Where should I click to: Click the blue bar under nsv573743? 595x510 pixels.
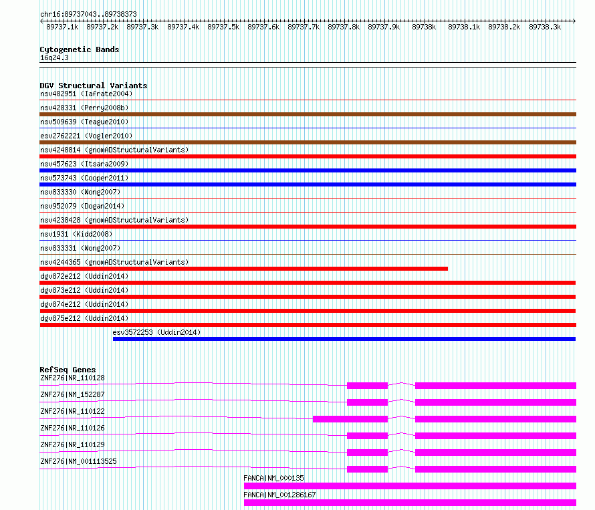308,184
